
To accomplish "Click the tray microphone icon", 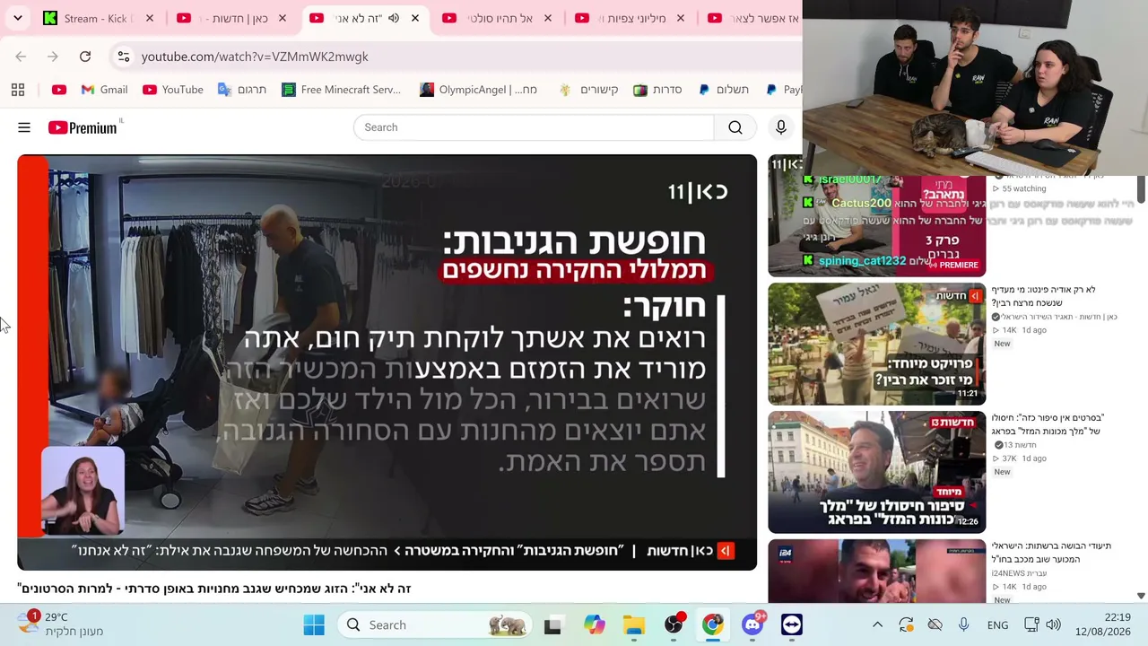I will [963, 624].
